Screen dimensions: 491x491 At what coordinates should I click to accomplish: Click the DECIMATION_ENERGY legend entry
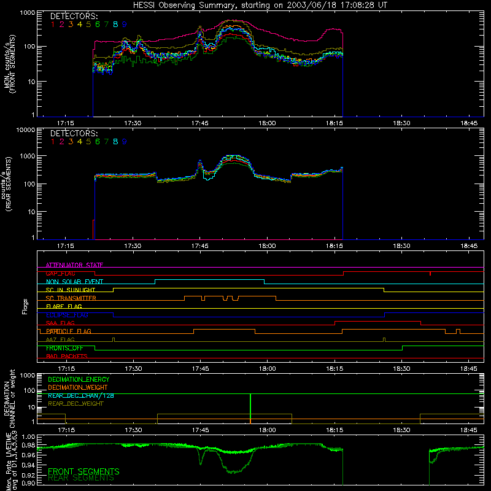coord(79,379)
